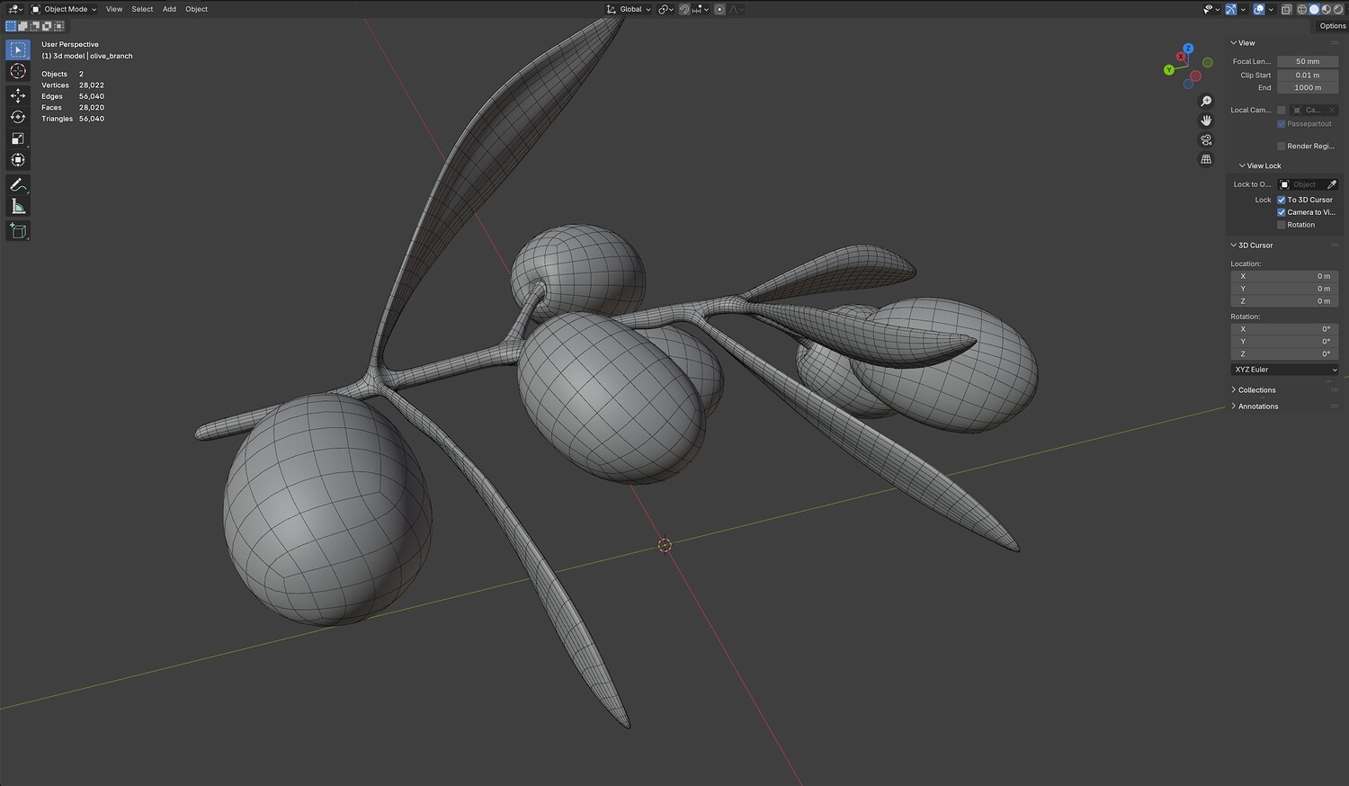1349x786 pixels.
Task: Switch to solid viewport shading
Action: tap(1314, 9)
